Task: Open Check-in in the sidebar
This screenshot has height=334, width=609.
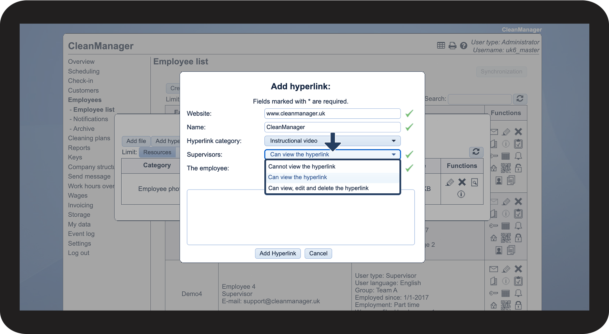Action: (x=80, y=81)
